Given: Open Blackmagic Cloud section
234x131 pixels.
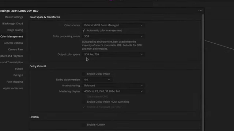Looking at the screenshot, I should pos(12,23).
